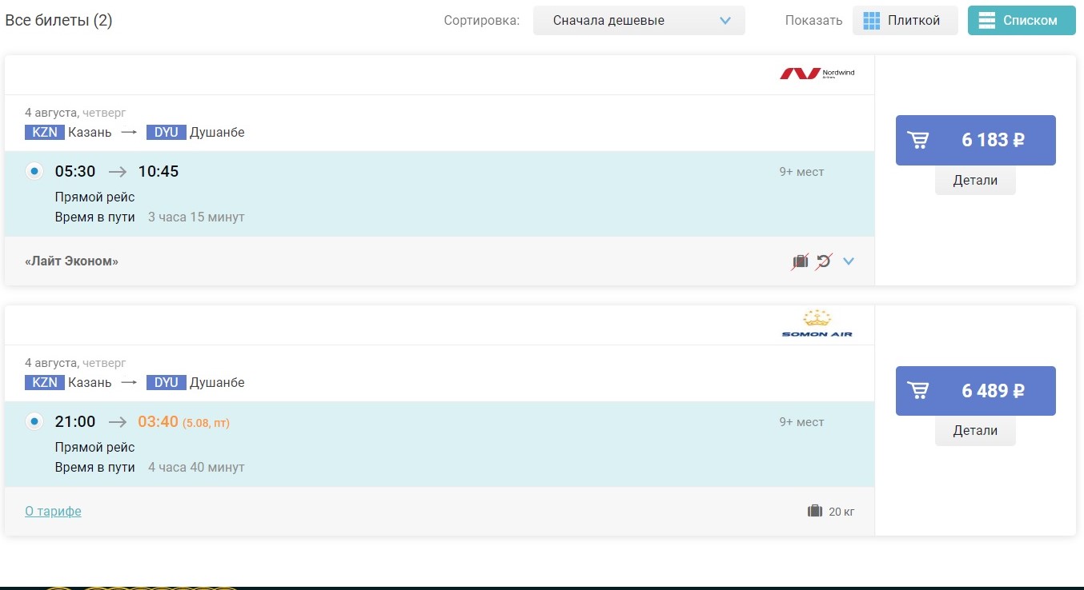Click the Лайт Эконом fare name
The height and width of the screenshot is (590, 1084).
click(71, 261)
